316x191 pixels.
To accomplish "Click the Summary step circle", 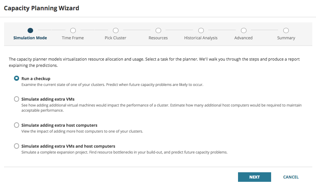I will [286, 30].
